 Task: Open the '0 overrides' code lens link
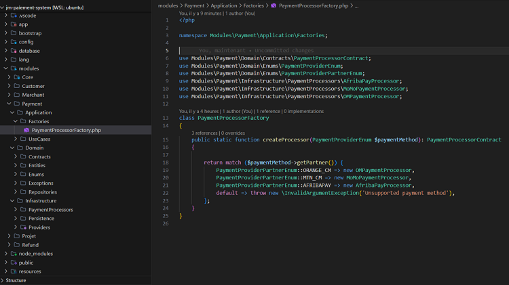[x=233, y=133]
